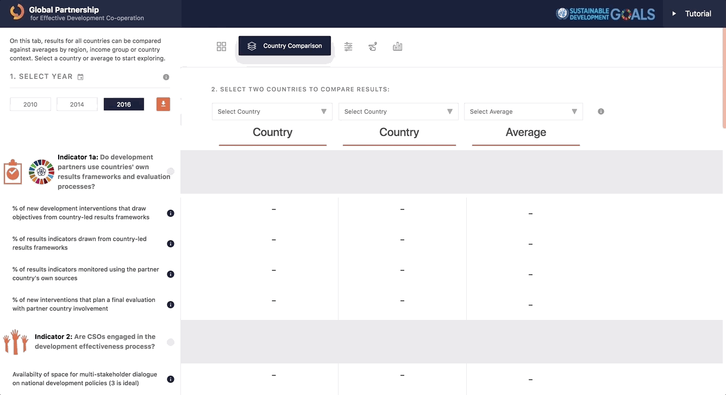This screenshot has height=395, width=726.
Task: Switch to the Country Comparison tab
Action: (x=284, y=46)
